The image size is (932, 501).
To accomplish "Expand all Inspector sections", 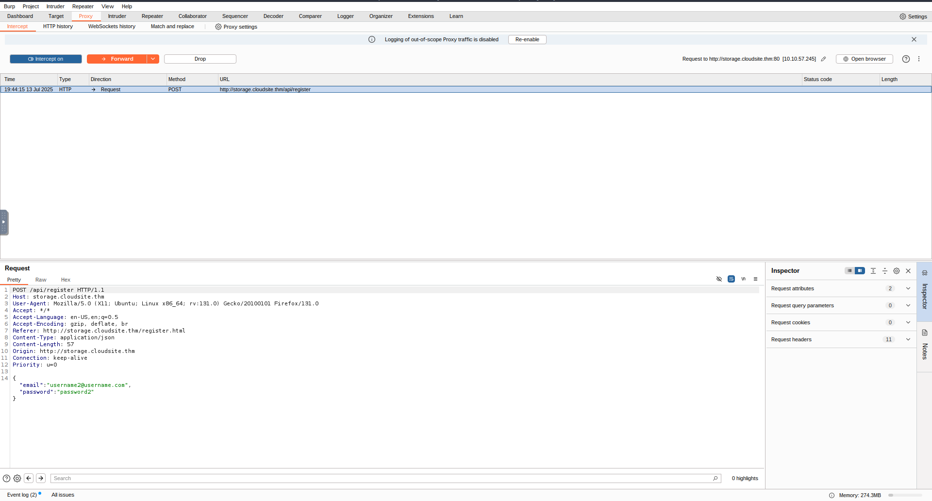I will tap(873, 271).
